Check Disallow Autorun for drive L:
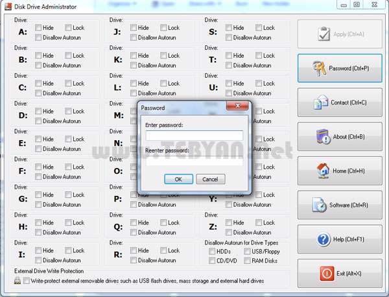389x297 pixels. (x=134, y=93)
